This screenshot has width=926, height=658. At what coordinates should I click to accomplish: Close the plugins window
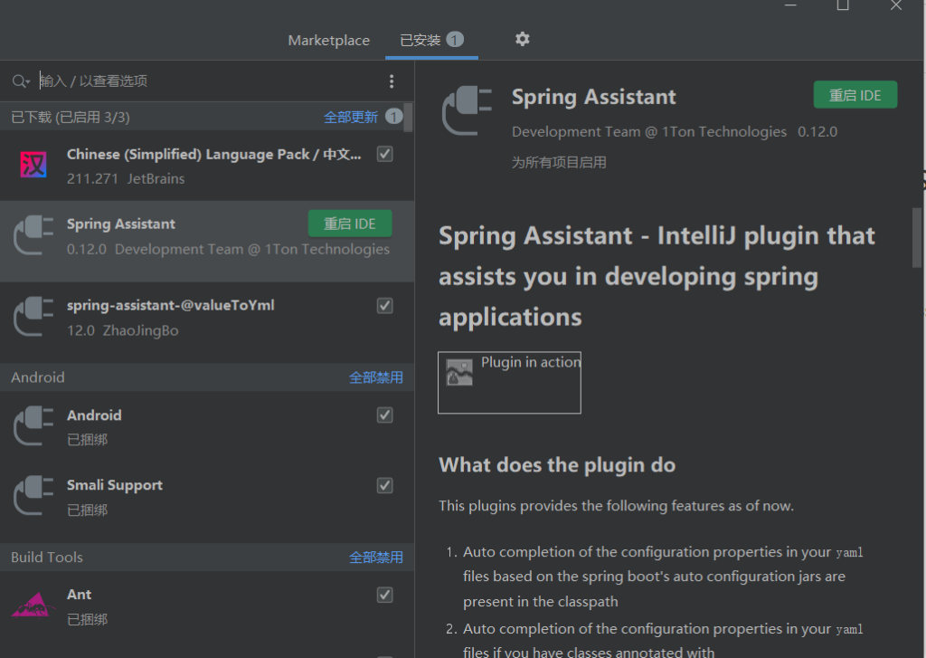coord(896,5)
